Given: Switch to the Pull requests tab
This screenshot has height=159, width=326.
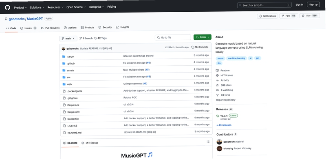Looking at the screenshot, I should pos(50,28).
